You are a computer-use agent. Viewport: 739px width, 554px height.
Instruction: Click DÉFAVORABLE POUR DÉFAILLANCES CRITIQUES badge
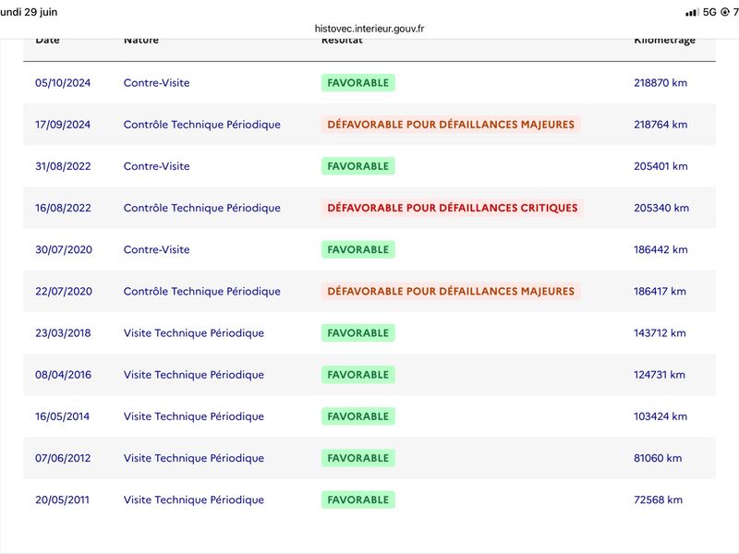pos(453,208)
